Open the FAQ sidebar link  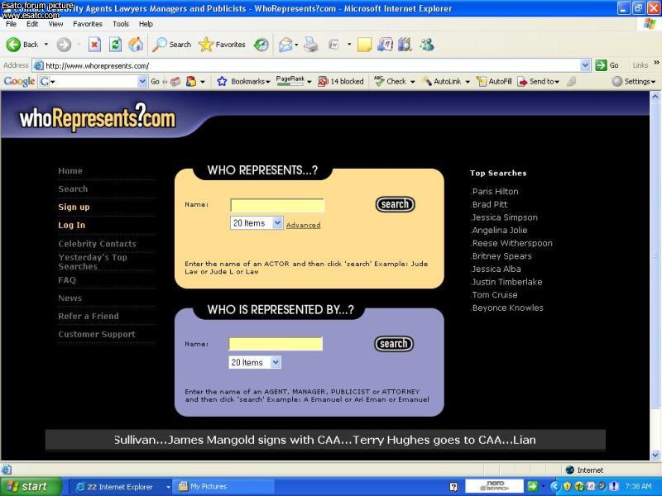coord(67,279)
